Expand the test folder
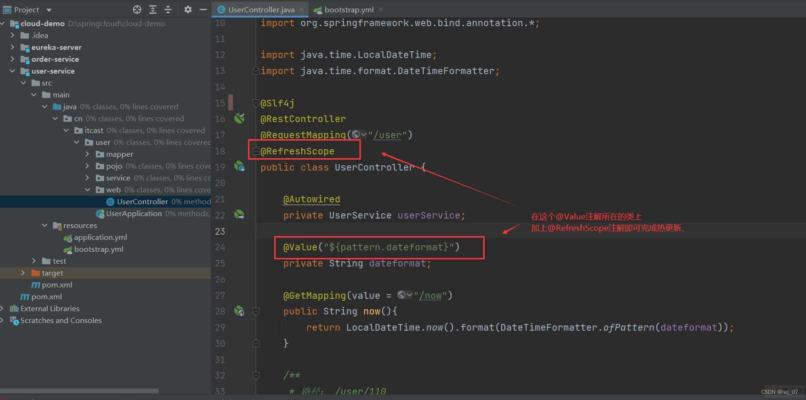This screenshot has height=400, width=806. [x=34, y=261]
